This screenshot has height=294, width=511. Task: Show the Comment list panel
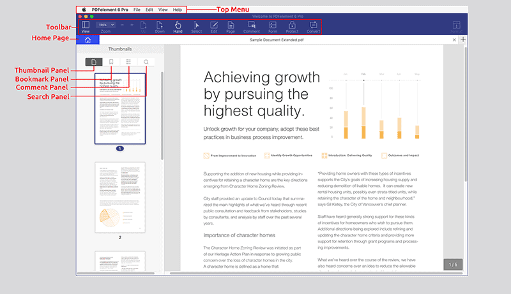[128, 62]
